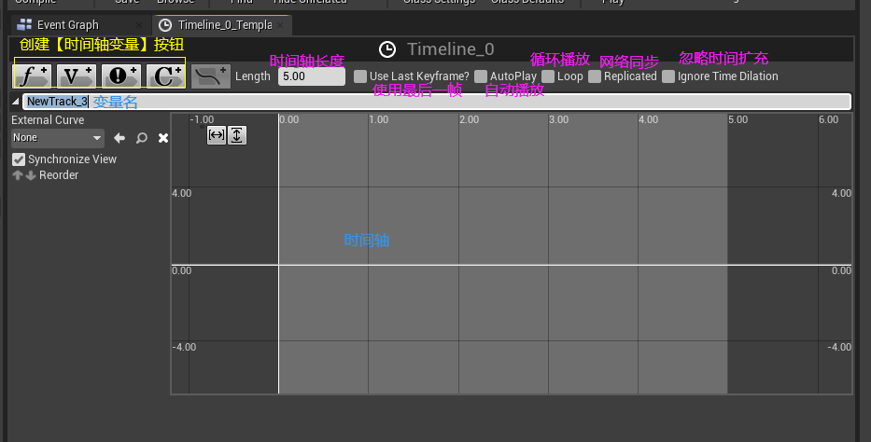871x442 pixels.
Task: Open the External Curve None dropdown
Action: [58, 137]
